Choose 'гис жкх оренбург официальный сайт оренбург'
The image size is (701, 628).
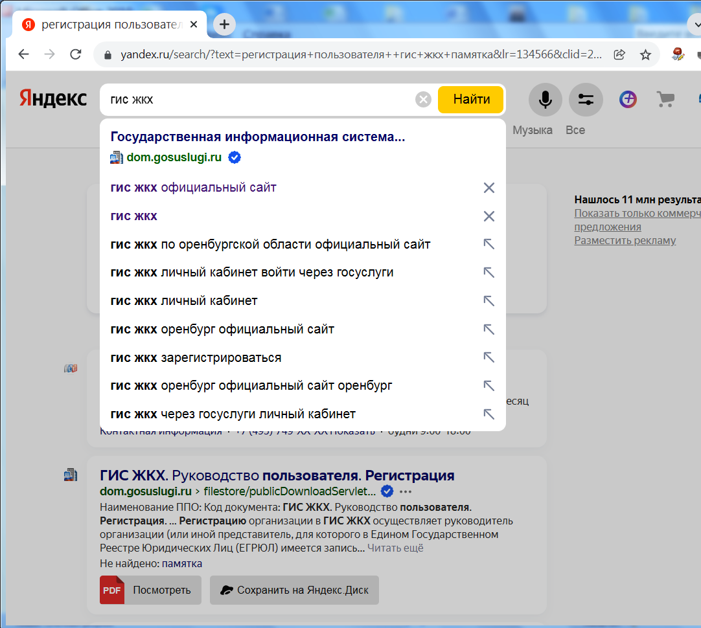251,386
